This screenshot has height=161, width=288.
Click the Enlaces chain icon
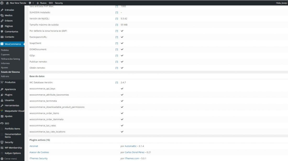(2, 21)
